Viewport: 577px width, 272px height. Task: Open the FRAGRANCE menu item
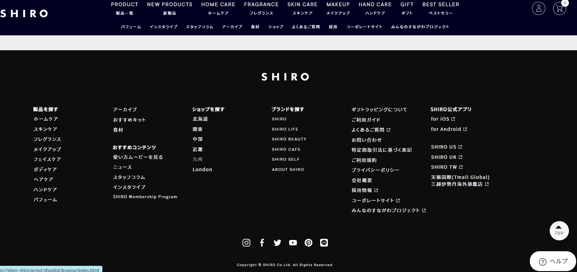point(261,8)
